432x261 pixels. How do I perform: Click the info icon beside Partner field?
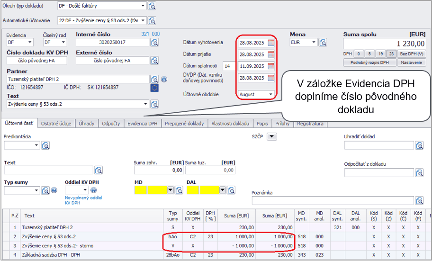click(x=164, y=80)
